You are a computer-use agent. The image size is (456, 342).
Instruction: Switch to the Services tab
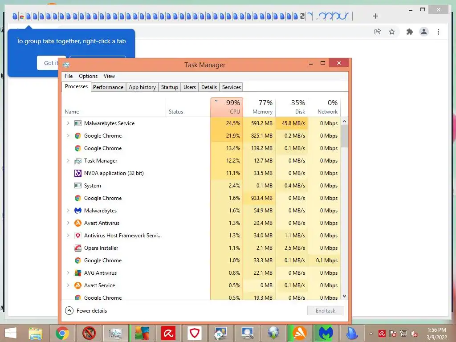[x=232, y=87]
